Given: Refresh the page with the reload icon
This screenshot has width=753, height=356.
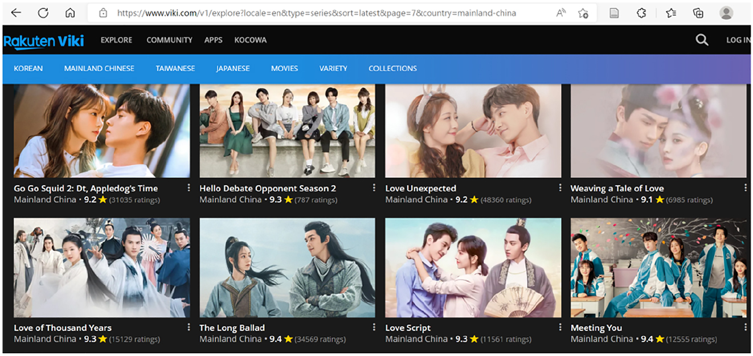Looking at the screenshot, I should [x=43, y=13].
